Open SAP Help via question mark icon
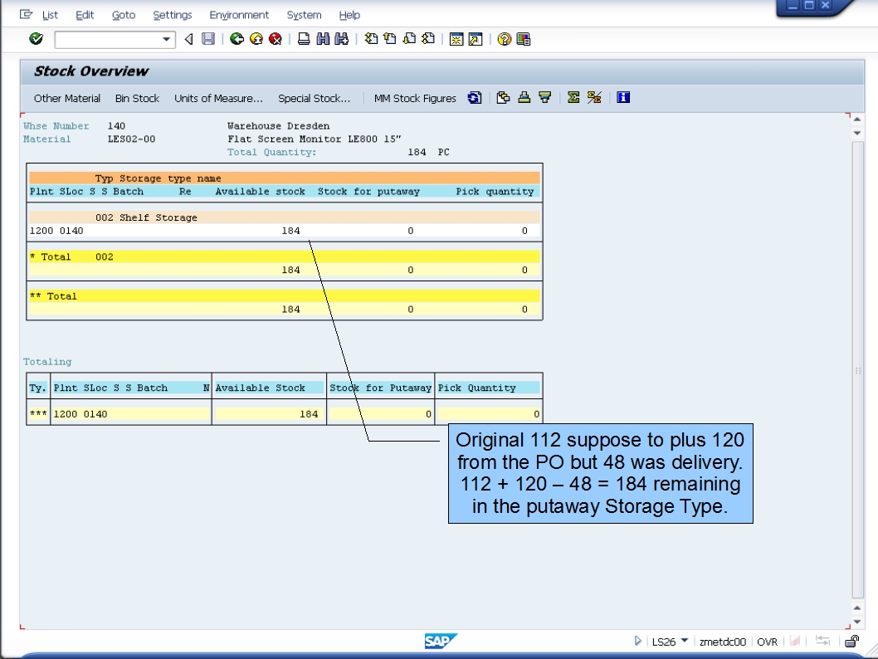The height and width of the screenshot is (659, 878). pos(503,38)
